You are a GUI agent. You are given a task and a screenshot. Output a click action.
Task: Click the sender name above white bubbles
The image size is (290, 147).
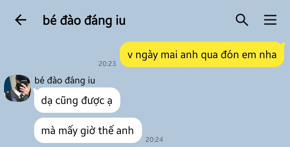65,81
